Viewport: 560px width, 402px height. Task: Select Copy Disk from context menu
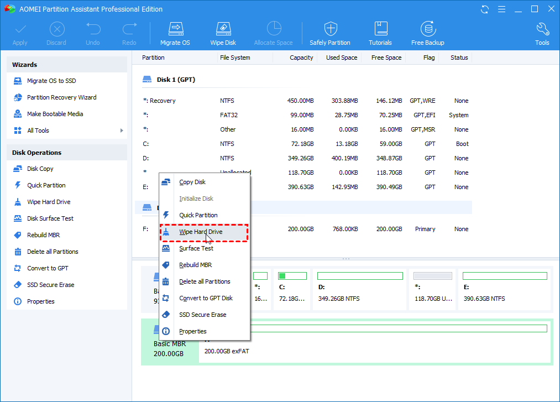point(192,182)
